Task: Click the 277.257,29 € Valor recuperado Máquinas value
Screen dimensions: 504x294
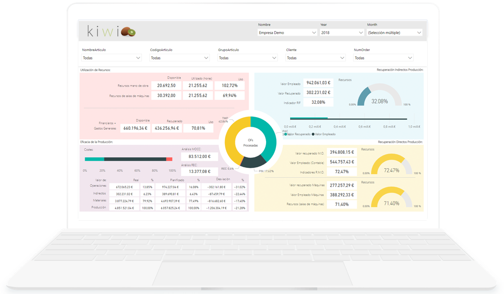Action: coord(342,185)
